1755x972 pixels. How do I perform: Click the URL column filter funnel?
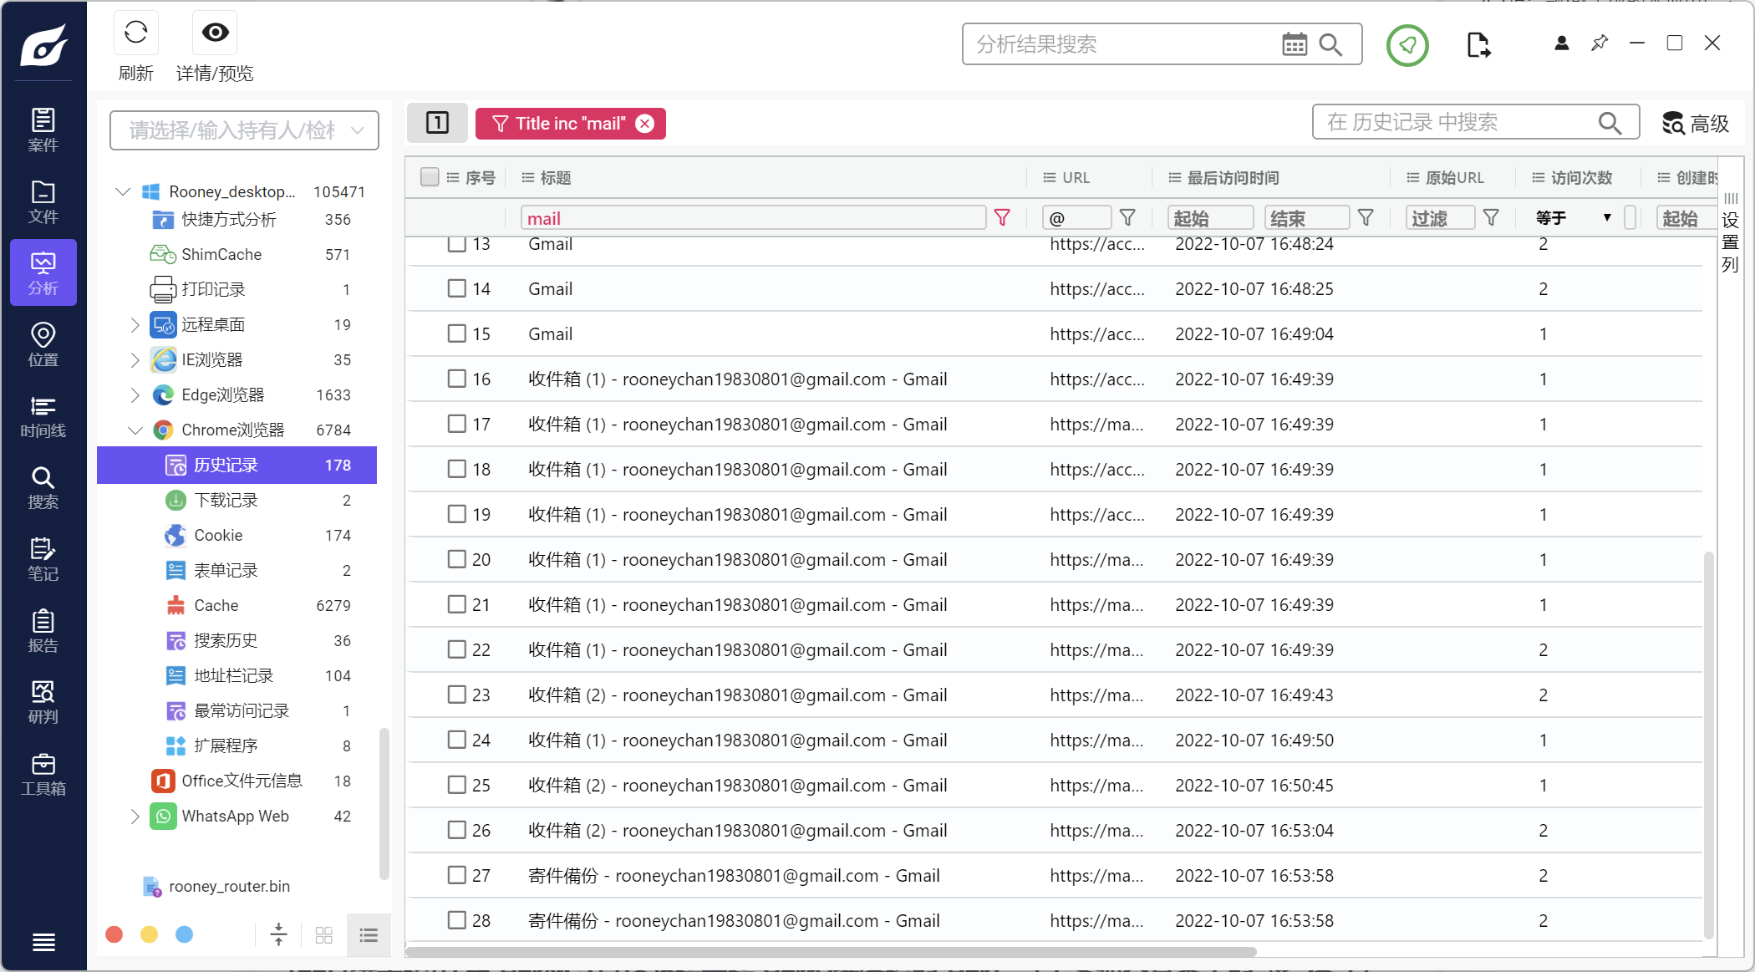coord(1127,218)
